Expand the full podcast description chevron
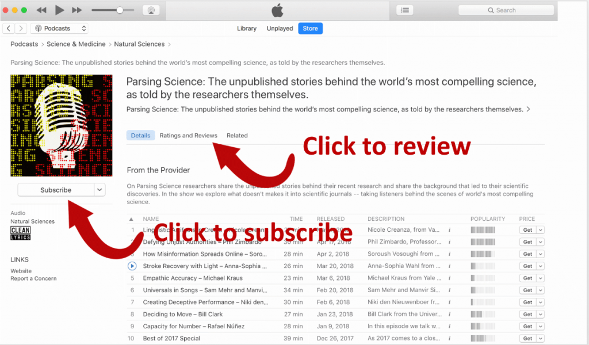Viewport: 589px width, 345px height. coord(528,109)
